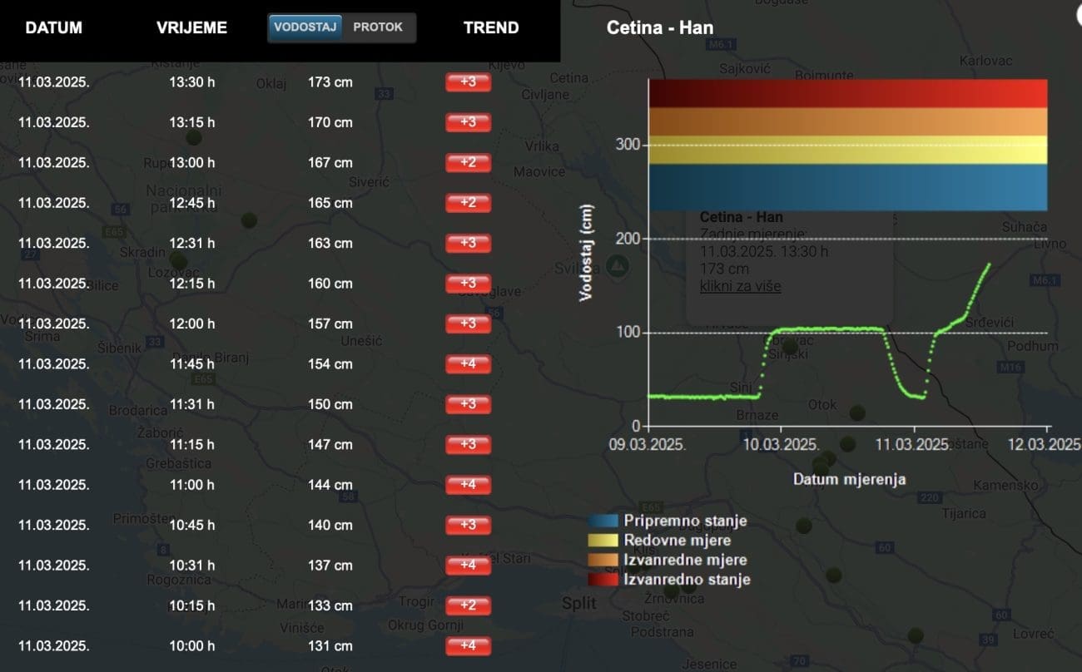Select the station marker near Skradin
The image size is (1082, 672).
pyautogui.click(x=178, y=262)
